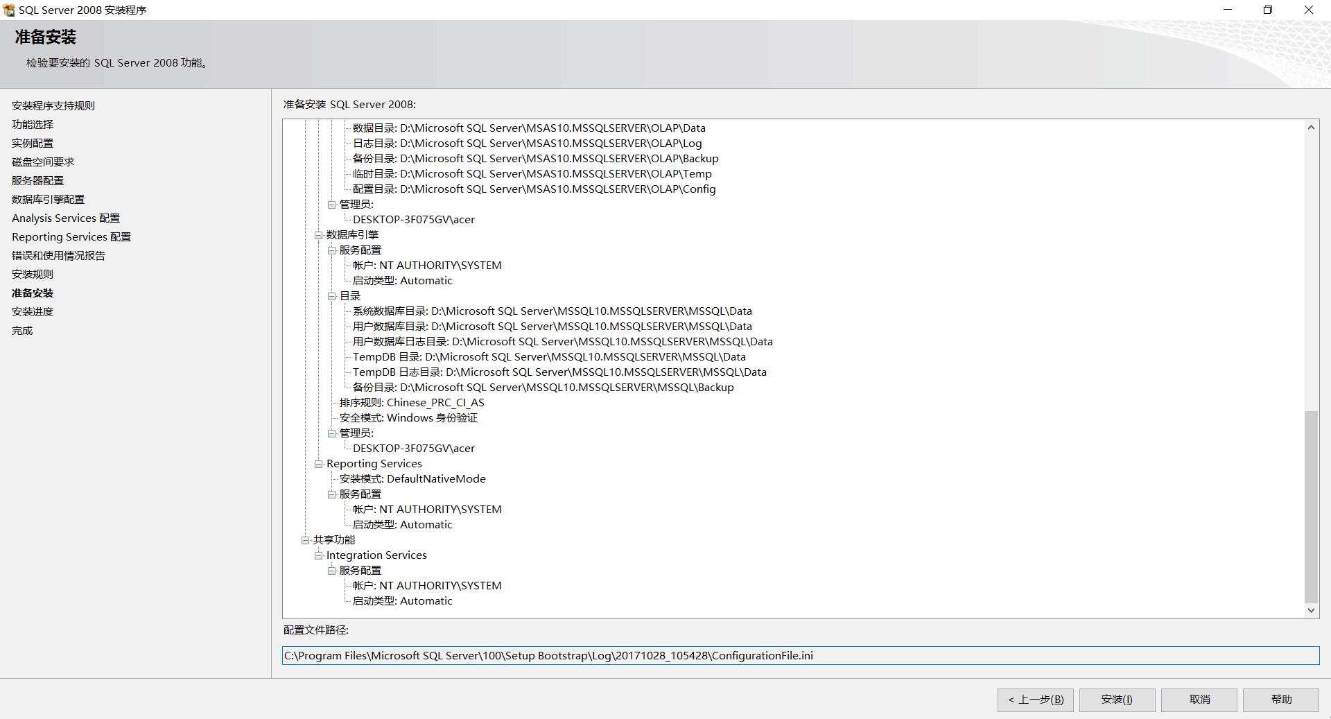Click the scroll down arrow of the summary tree
This screenshot has height=719, width=1331.
[x=1311, y=611]
